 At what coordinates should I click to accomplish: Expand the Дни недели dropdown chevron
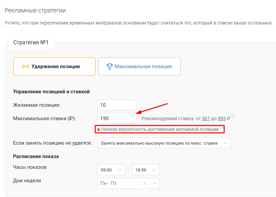coord(154,184)
